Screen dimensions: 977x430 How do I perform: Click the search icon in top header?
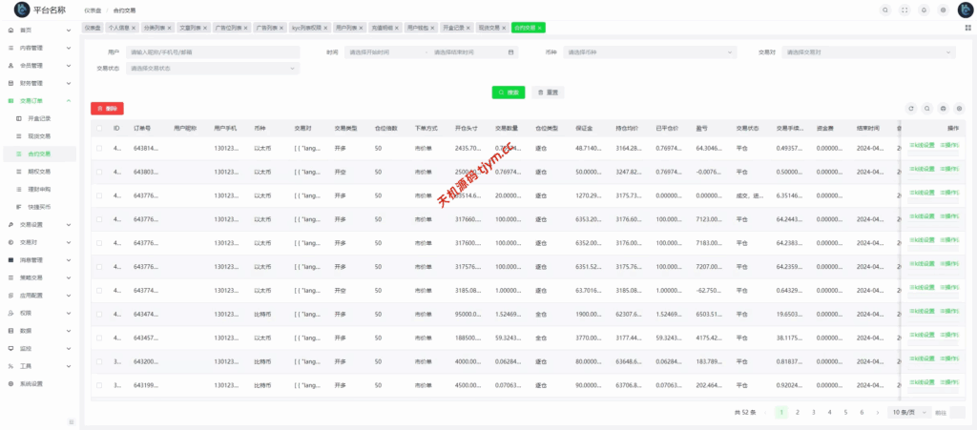(x=884, y=10)
